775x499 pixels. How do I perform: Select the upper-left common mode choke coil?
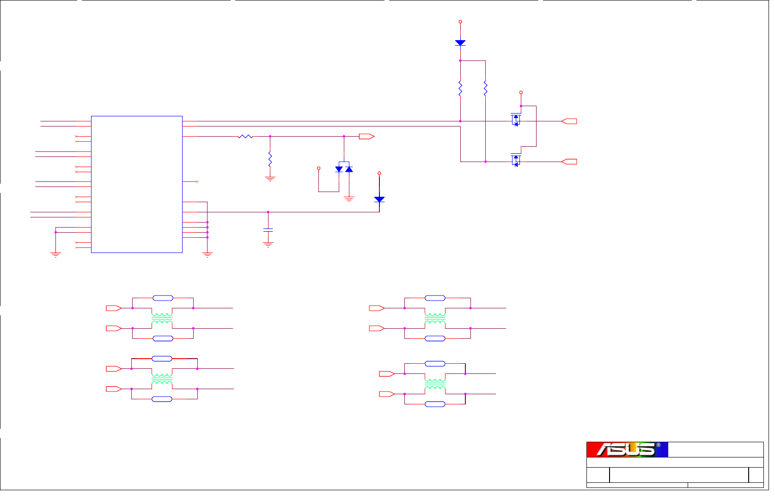(162, 318)
